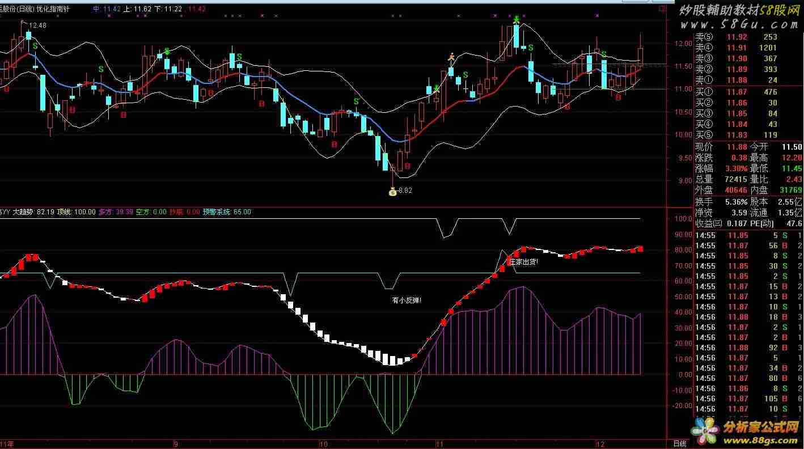The image size is (804, 449).
Task: Select the 卖⑤ 11.92 ask row
Action: point(749,37)
